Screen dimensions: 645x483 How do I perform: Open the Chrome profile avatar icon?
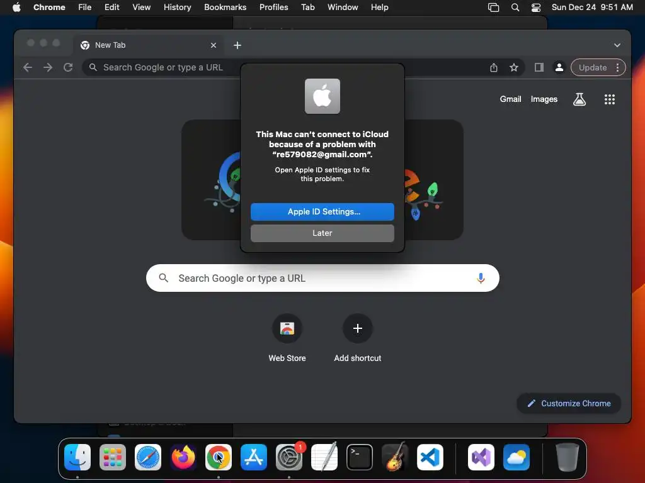[x=559, y=67]
